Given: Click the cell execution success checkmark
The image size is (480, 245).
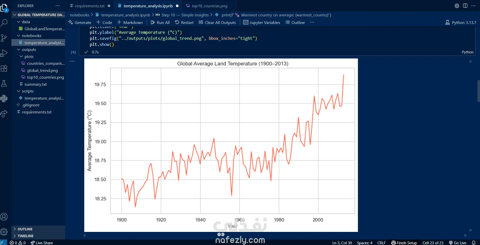Looking at the screenshot, I should click(86, 52).
